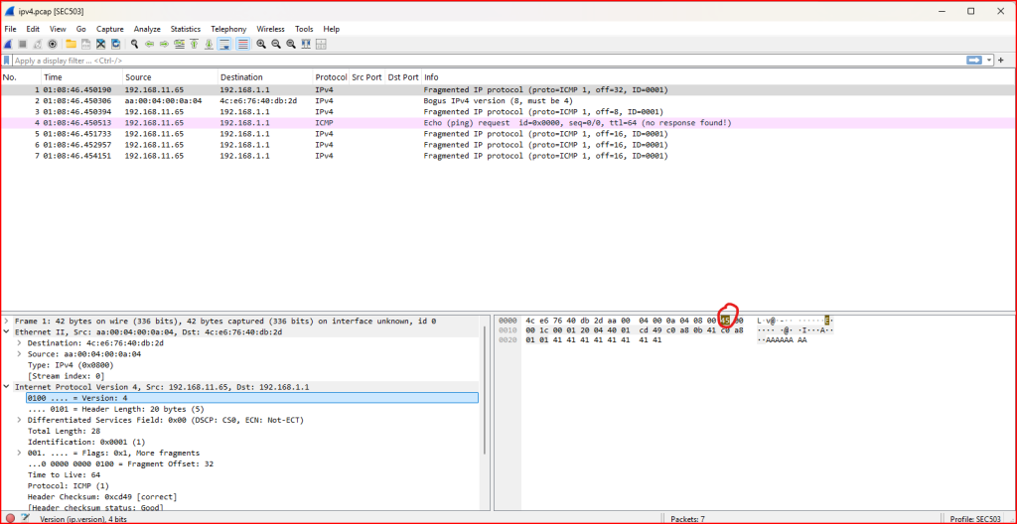The height and width of the screenshot is (524, 1017).
Task: Expand the Frame 1 tree node
Action: click(7, 321)
